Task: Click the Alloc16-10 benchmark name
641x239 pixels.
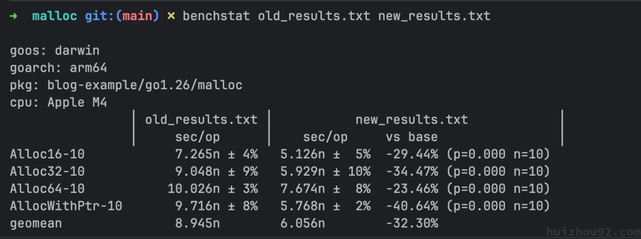Action: coord(47,154)
